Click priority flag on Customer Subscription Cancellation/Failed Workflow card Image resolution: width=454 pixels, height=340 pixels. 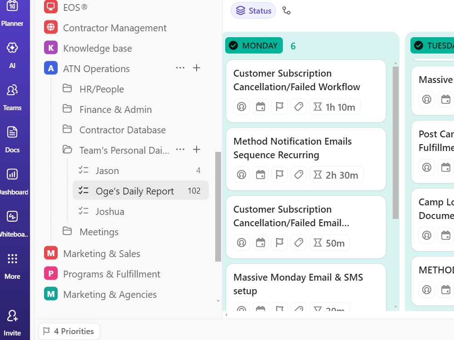(280, 107)
